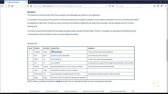View site security padlock info

click(x=31, y=6)
